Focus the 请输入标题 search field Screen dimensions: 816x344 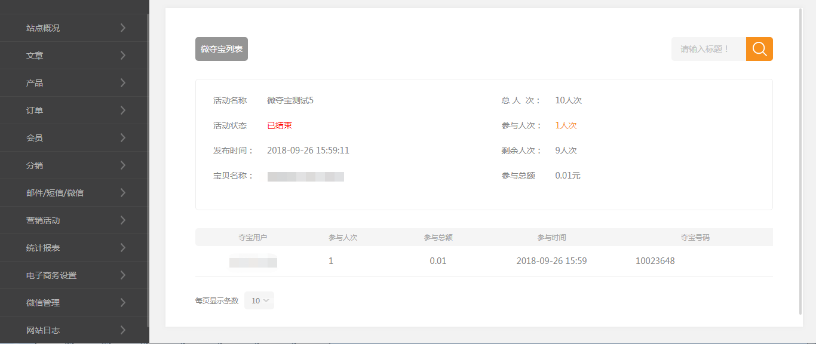coord(708,49)
